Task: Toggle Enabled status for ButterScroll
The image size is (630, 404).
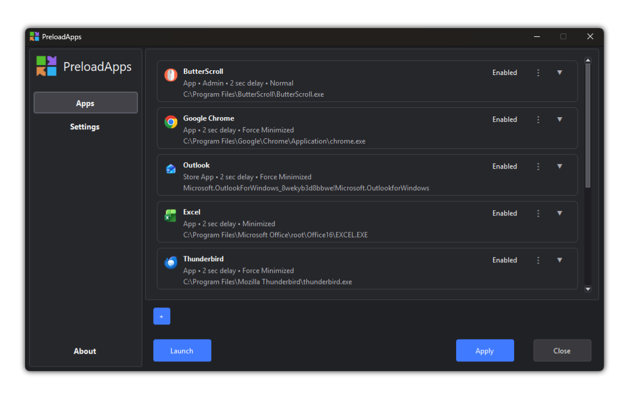Action: coord(505,73)
